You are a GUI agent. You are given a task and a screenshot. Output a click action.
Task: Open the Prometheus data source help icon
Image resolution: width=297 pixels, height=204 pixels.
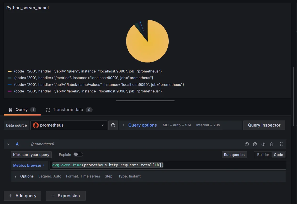(113, 125)
